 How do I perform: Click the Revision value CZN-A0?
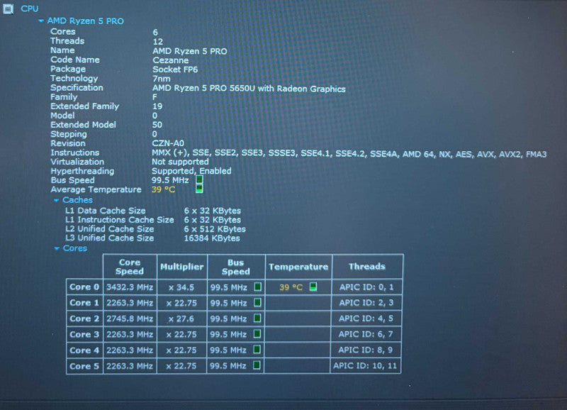coord(168,143)
